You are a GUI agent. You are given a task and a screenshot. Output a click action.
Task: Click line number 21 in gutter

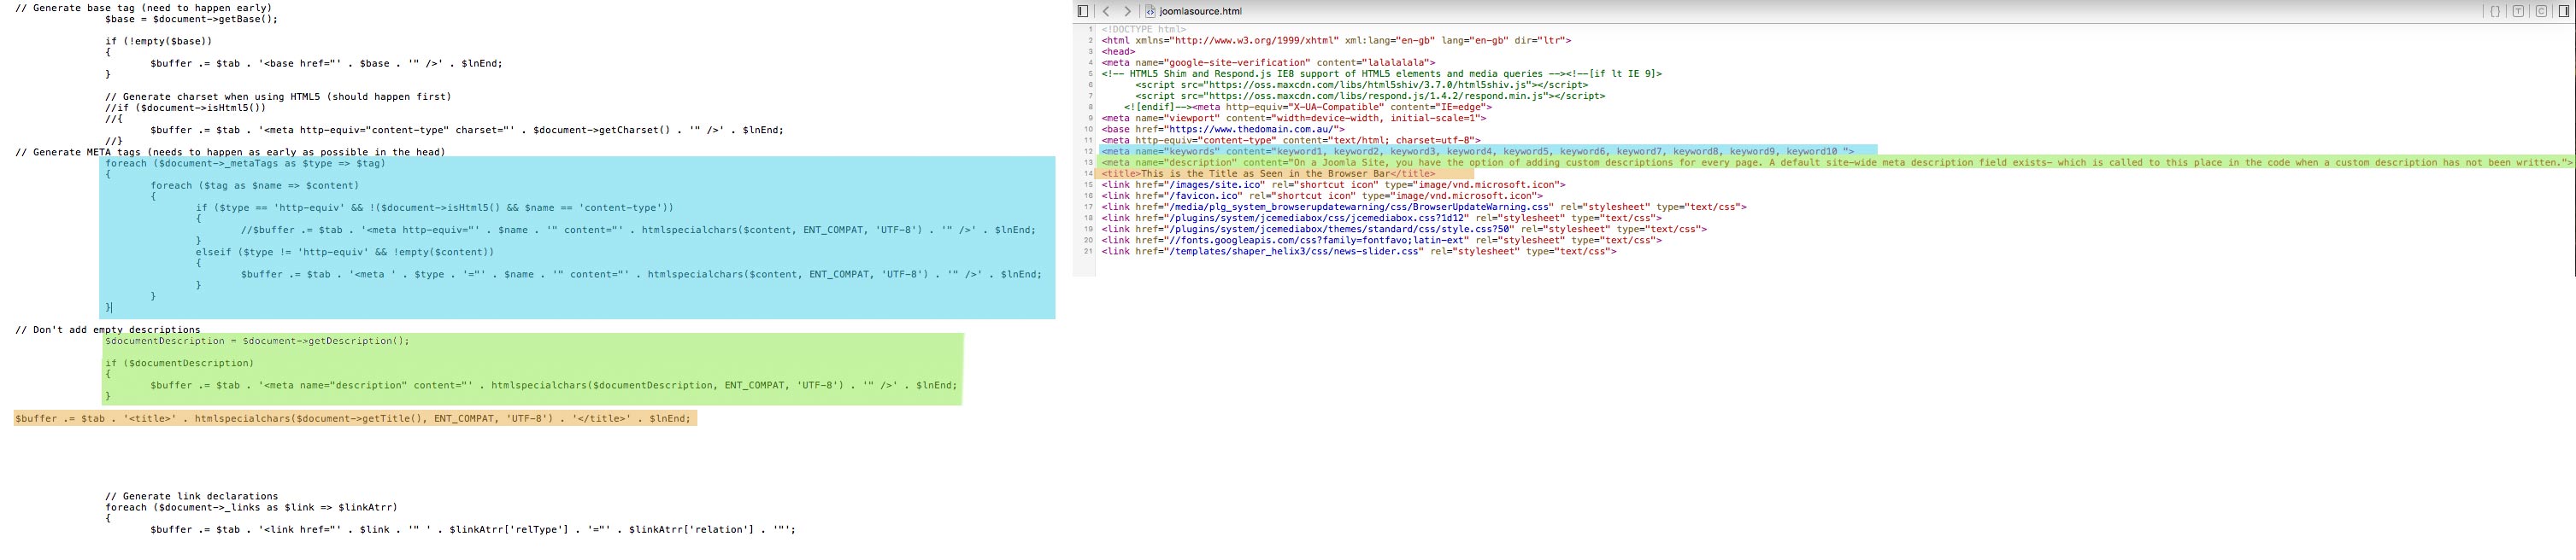[x=1089, y=251]
